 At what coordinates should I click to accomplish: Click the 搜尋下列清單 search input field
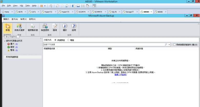pos(104,44)
